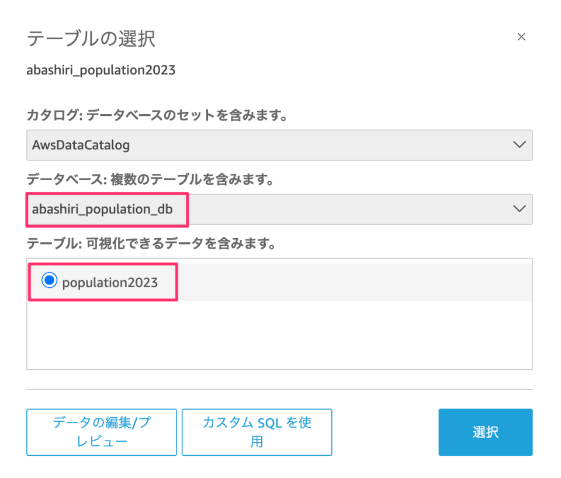Screen dimensions: 561x478
Task: Confirm the table selection with 選択
Action: click(485, 432)
